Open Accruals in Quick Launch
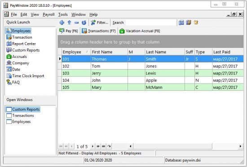The width and height of the screenshot is (247, 167). (17, 57)
